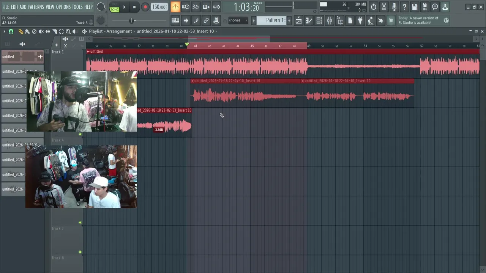Screen dimensions: 486x273
Task: Open the OPTIONS menu
Action: (x=63, y=7)
